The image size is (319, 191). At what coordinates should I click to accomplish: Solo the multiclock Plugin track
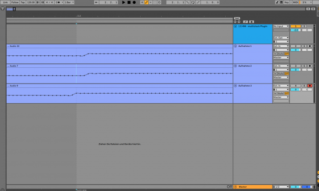[x=304, y=26]
